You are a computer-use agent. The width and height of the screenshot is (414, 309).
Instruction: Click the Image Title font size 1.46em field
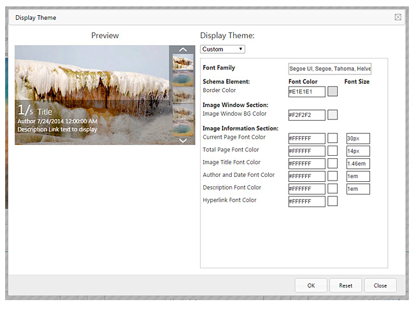coord(358,163)
